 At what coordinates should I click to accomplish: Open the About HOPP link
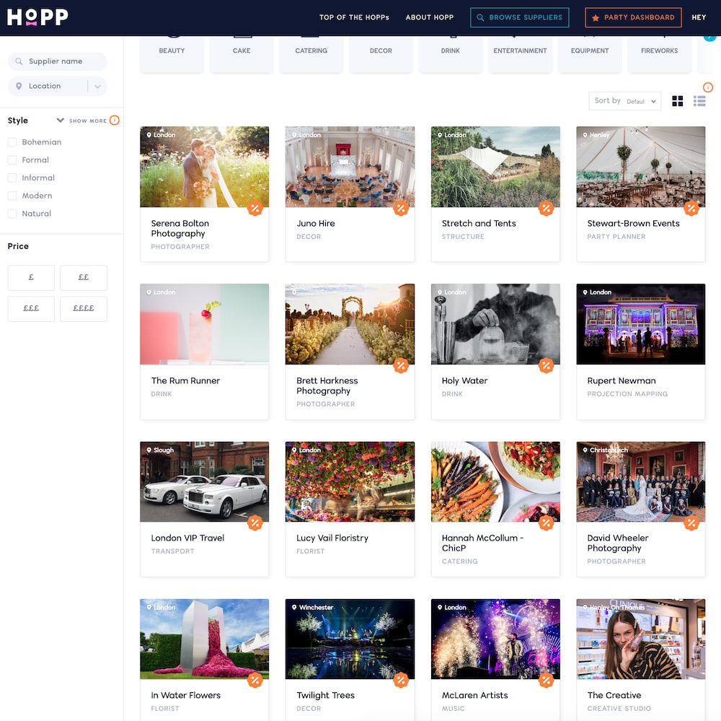click(430, 17)
